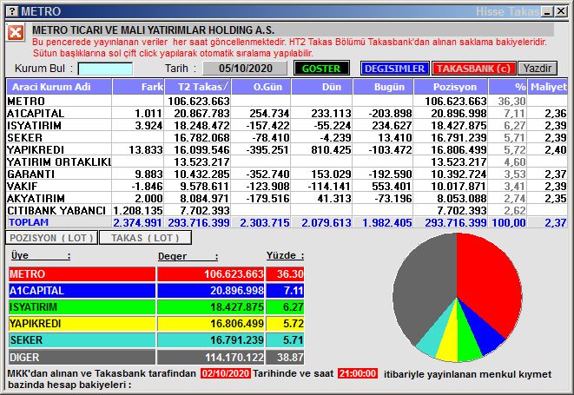Screen dimensions: 574x395
Task: Click the TOPLAM totals row label
Action: coord(29,222)
